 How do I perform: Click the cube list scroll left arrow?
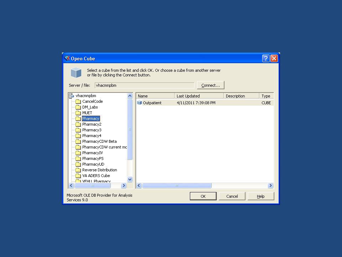pos(139,186)
